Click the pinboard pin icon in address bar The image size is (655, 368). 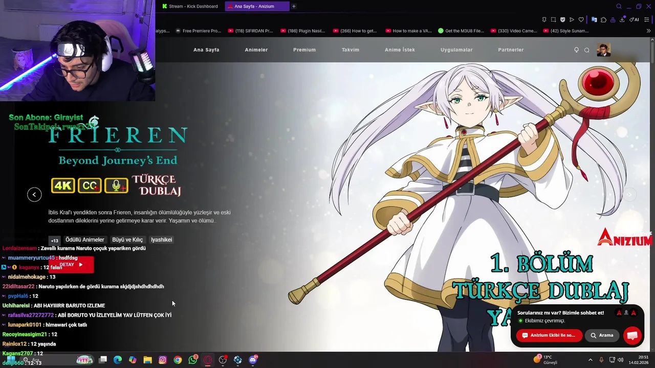pyautogui.click(x=544, y=19)
